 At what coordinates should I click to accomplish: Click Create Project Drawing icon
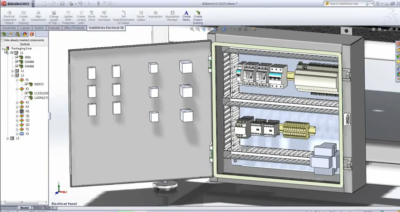(x=198, y=17)
